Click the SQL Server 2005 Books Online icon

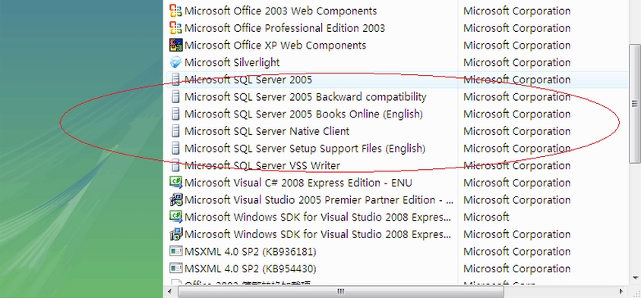175,114
